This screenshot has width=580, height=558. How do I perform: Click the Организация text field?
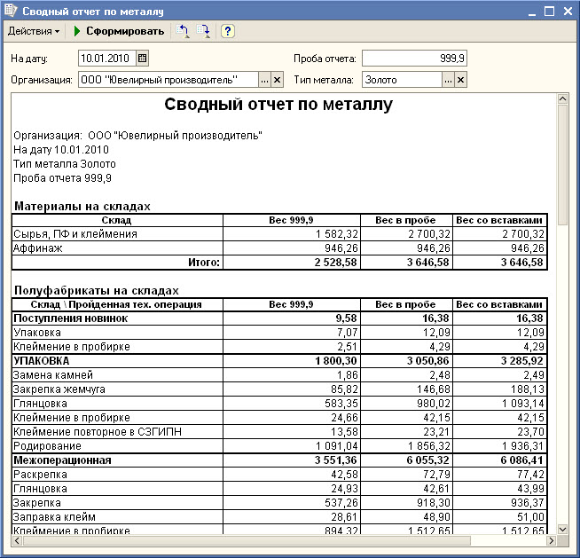click(168, 80)
